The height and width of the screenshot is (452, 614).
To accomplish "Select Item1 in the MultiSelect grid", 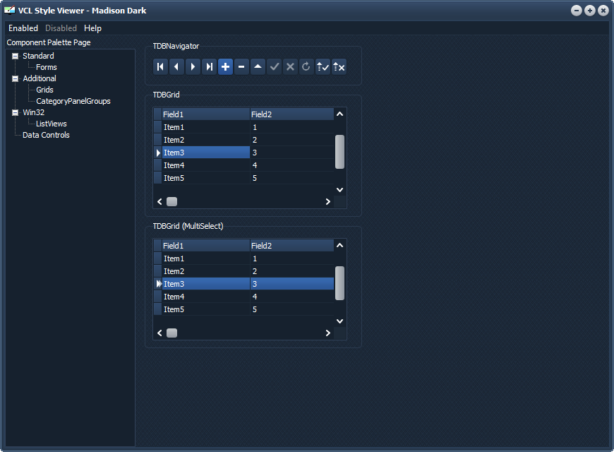I will pos(206,258).
